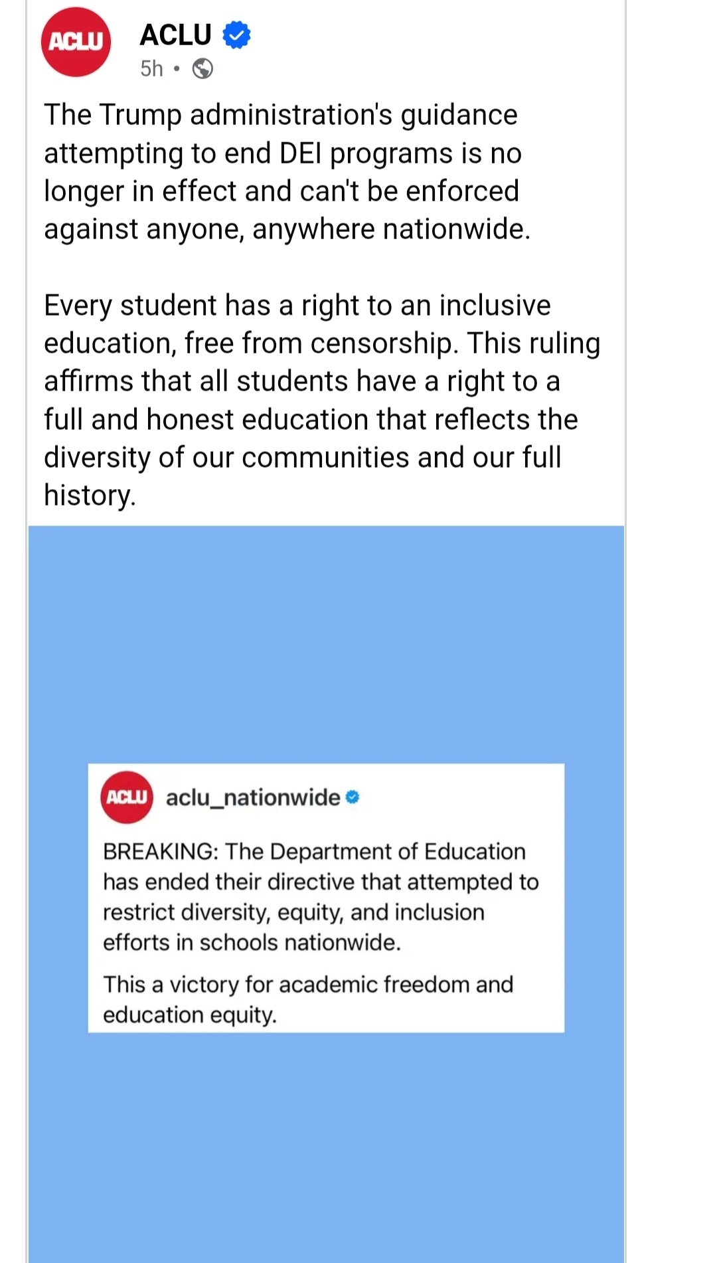
Task: Click the blue area below the white card
Action: click(x=325, y=1143)
